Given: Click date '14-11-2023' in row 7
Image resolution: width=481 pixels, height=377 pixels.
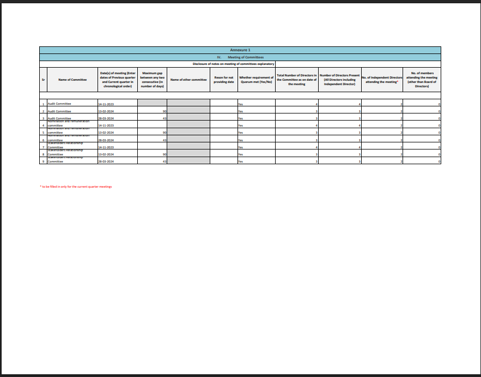Looking at the screenshot, I should (x=106, y=147).
